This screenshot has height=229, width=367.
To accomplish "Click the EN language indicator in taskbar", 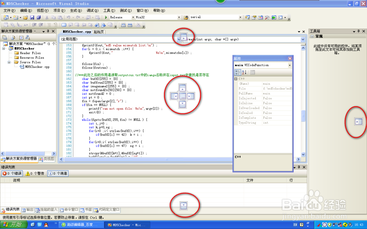I will [295, 225].
